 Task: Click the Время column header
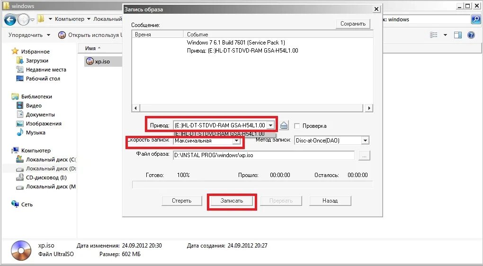pyautogui.click(x=158, y=35)
